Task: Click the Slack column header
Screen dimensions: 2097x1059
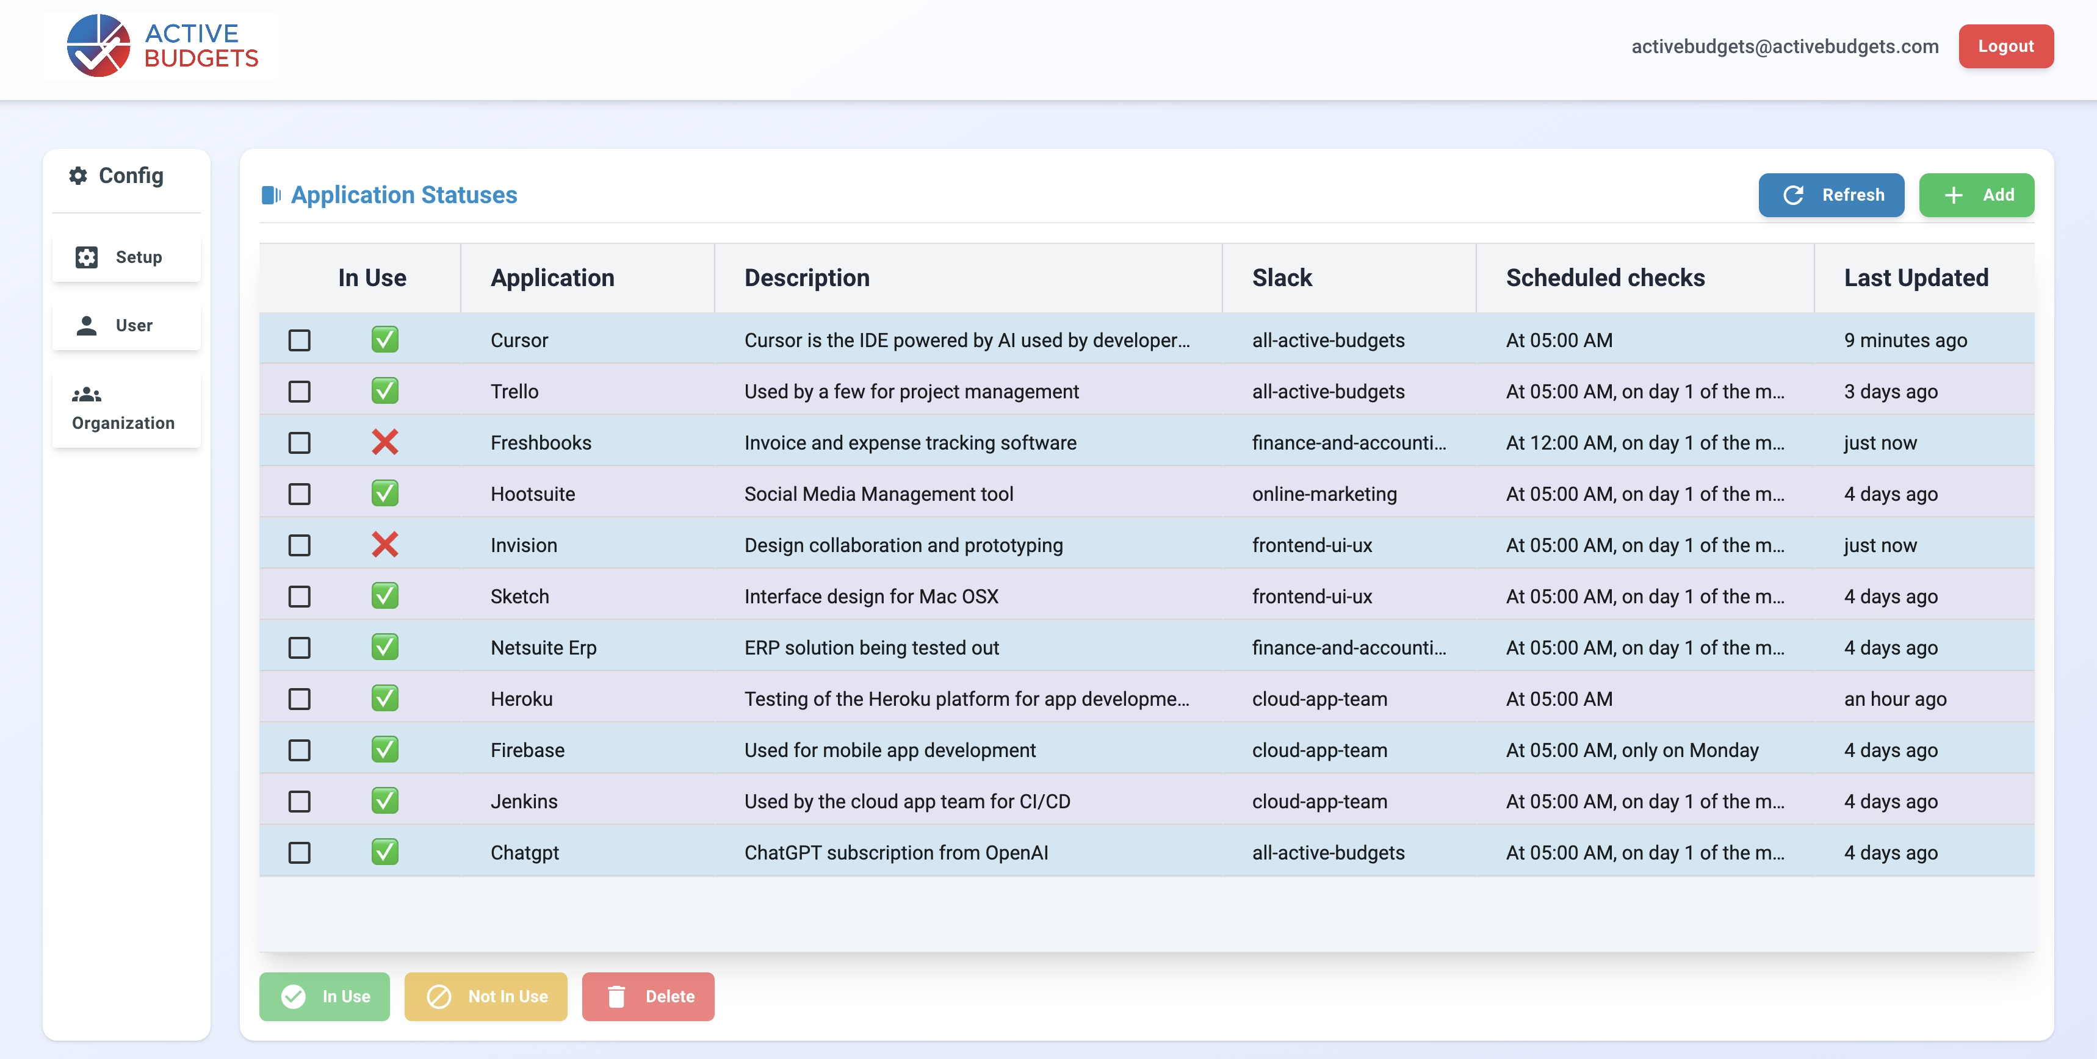Action: [1282, 277]
